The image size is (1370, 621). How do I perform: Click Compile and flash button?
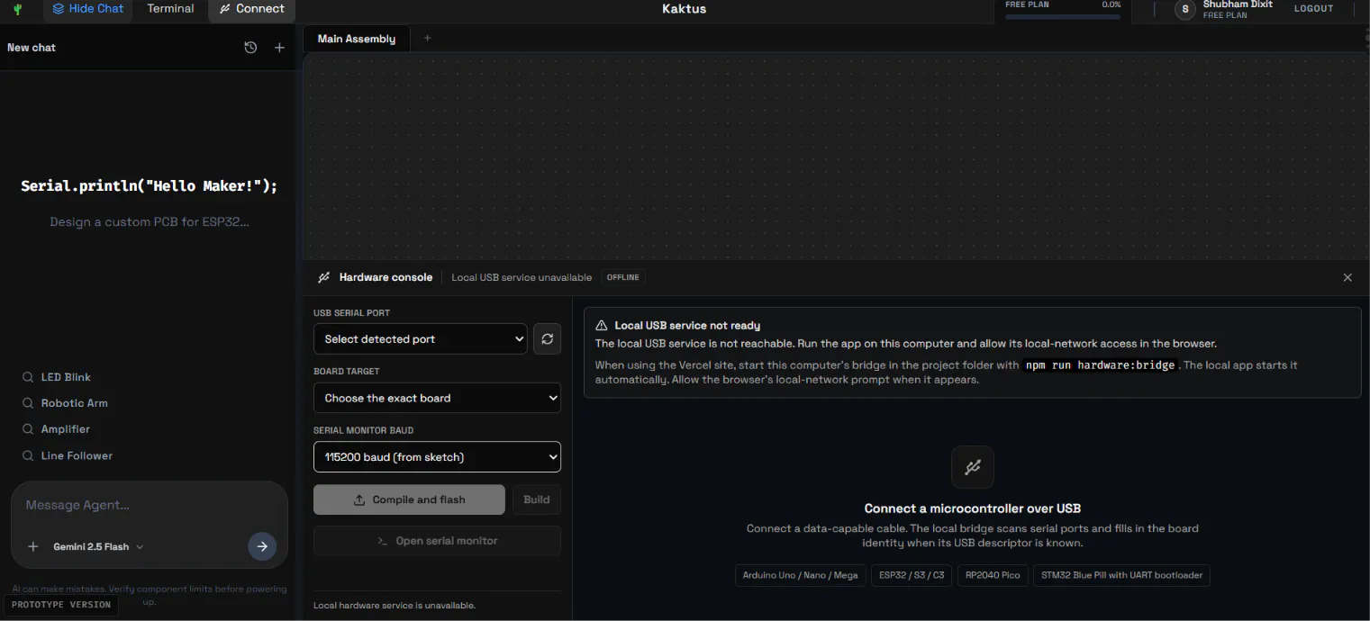pyautogui.click(x=409, y=499)
